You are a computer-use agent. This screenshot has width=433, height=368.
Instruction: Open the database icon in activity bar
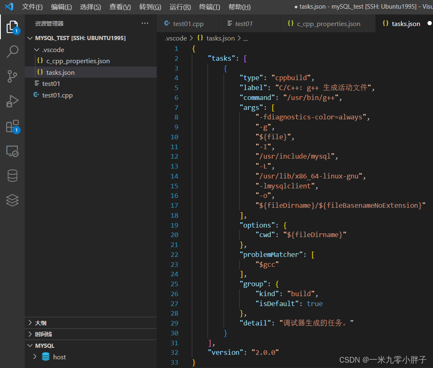tap(12, 176)
